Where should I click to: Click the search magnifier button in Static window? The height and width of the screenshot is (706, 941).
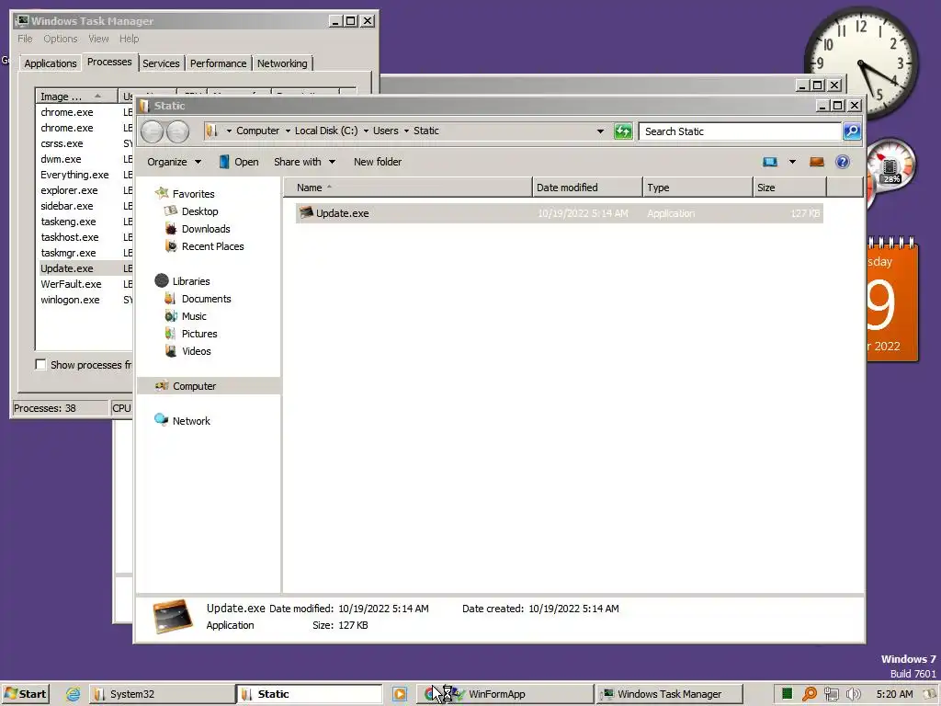(x=852, y=131)
